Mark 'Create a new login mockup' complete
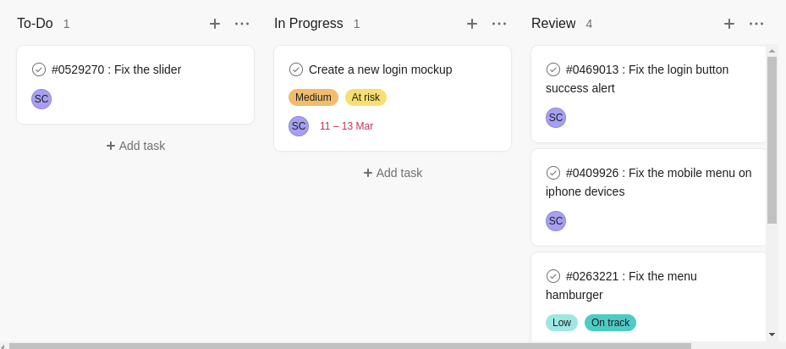The height and width of the screenshot is (349, 786). tap(296, 69)
